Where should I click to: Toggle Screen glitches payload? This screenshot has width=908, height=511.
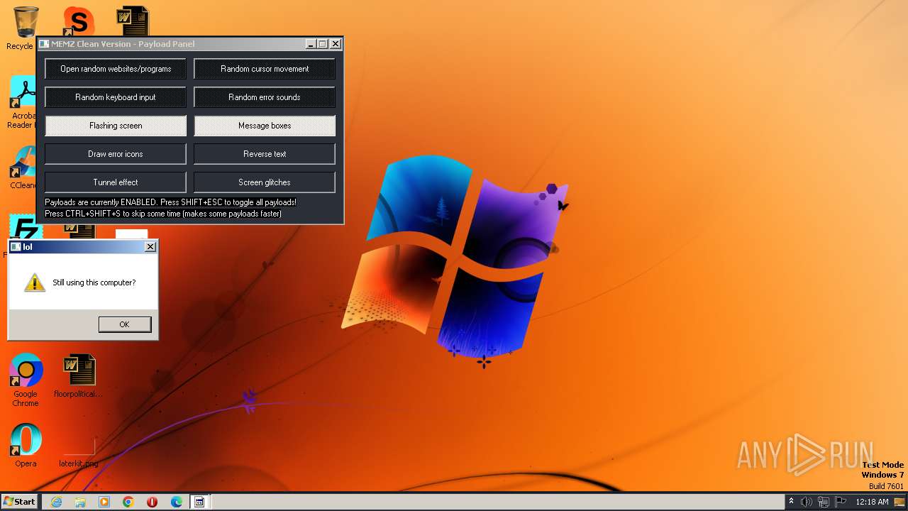[265, 182]
